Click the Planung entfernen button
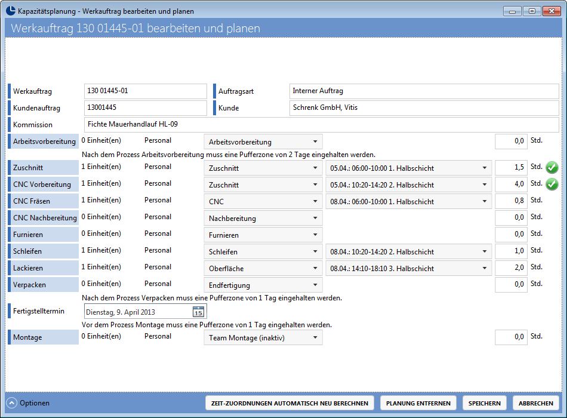This screenshot has height=418, width=567. (418, 403)
